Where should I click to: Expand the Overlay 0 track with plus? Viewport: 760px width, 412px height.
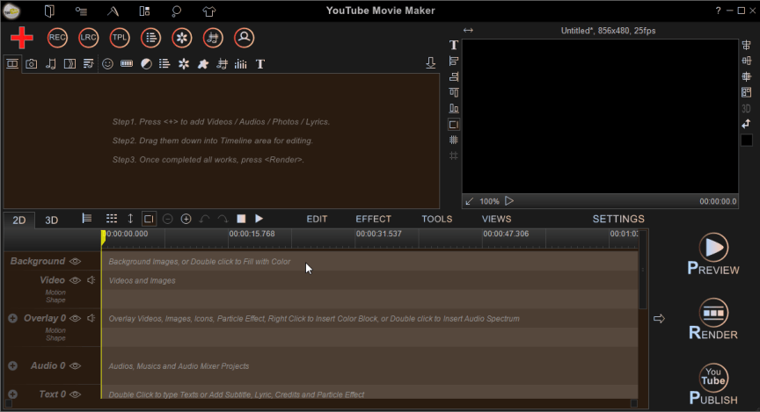[12, 318]
